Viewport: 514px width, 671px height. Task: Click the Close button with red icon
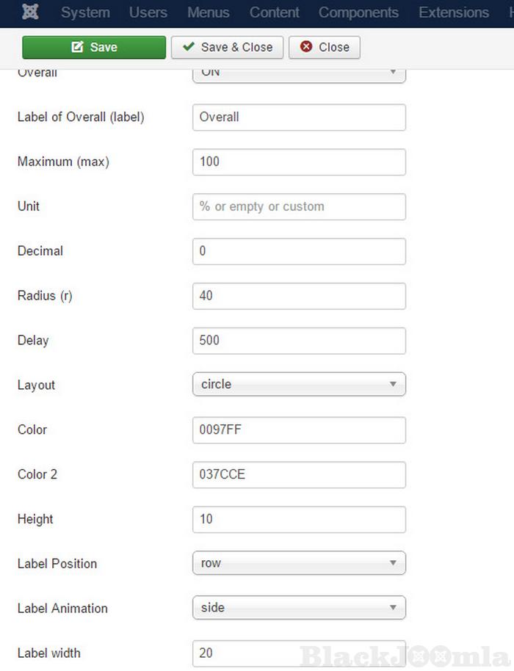click(324, 47)
